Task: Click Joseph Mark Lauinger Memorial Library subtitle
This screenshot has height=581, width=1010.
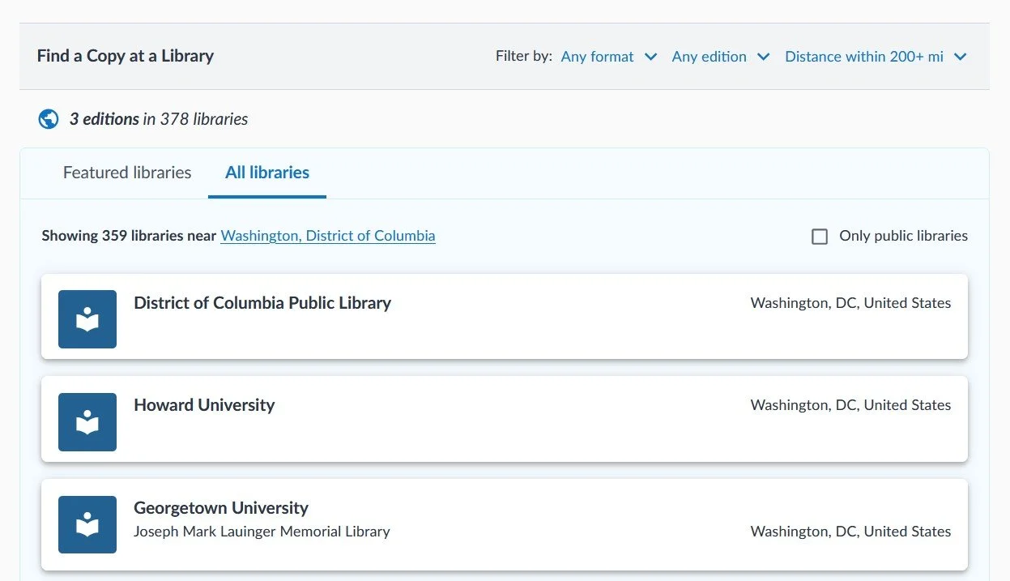Action: click(262, 532)
